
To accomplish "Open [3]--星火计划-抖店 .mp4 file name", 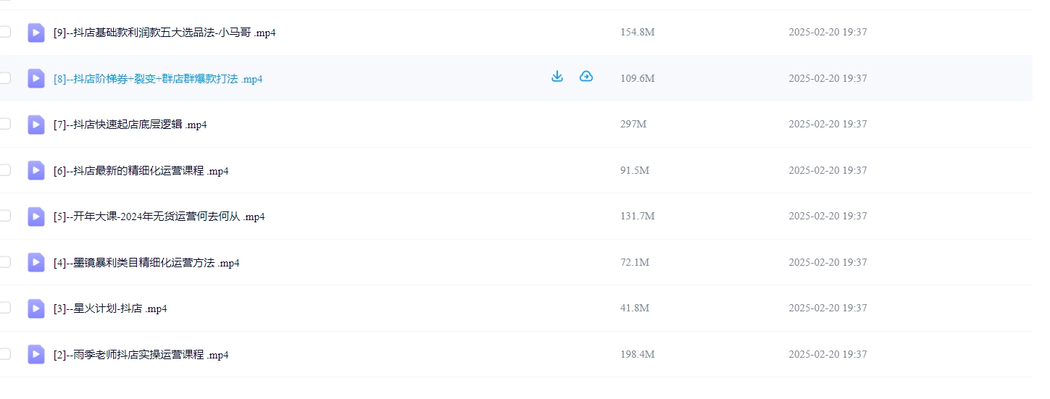I will point(110,308).
